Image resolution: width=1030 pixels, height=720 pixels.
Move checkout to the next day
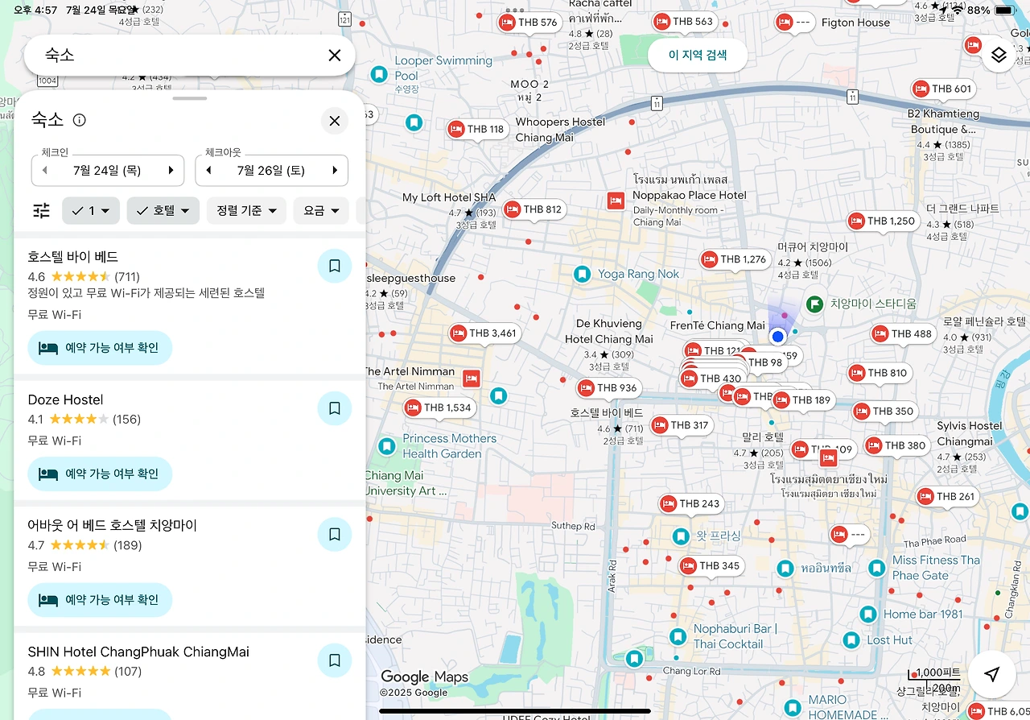point(335,171)
